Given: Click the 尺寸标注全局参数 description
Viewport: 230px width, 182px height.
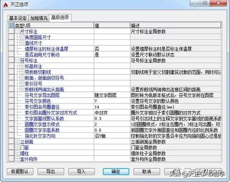Looking at the screenshot, I should pos(148,32).
